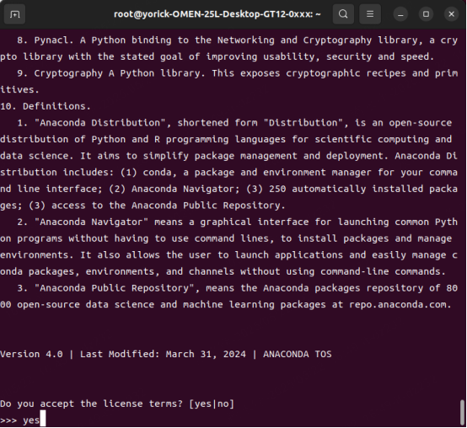Click the 'ANACONDA TOS' text
Viewport: 467px width, 428px height.
(298, 354)
